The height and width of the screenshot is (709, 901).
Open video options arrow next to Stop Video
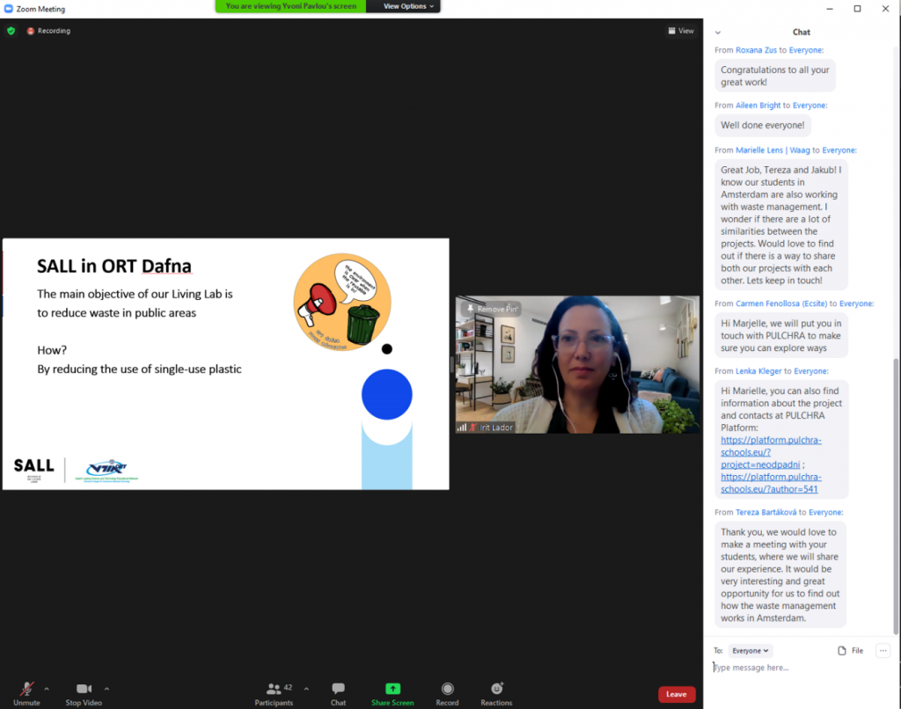(106, 688)
